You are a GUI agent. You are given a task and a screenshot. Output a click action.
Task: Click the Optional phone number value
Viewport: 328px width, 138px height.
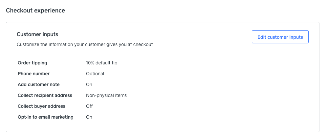click(95, 74)
